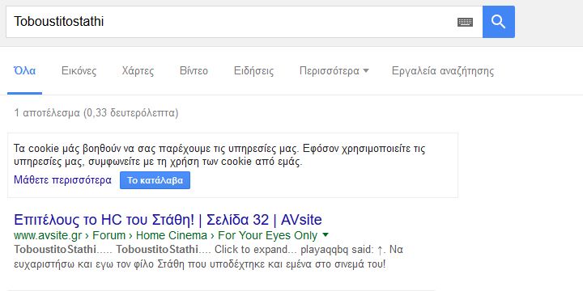Show the Ειδήσεις results tab
Image resolution: width=583 pixels, height=291 pixels.
(x=254, y=70)
